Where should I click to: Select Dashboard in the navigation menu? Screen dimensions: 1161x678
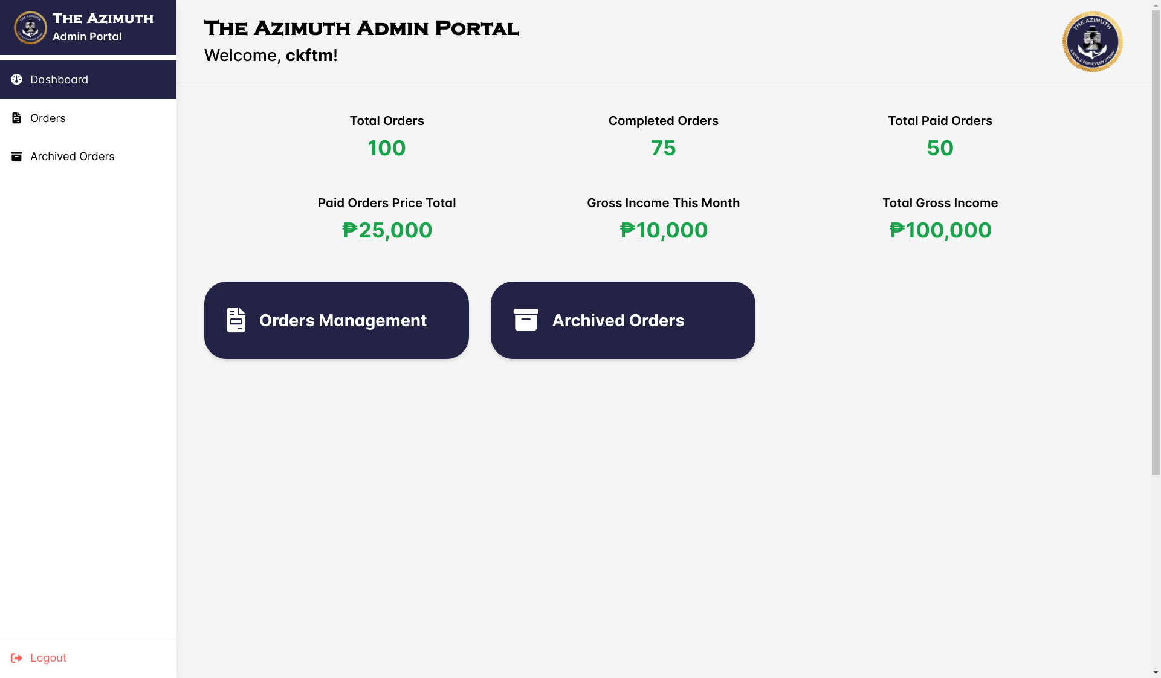click(59, 79)
